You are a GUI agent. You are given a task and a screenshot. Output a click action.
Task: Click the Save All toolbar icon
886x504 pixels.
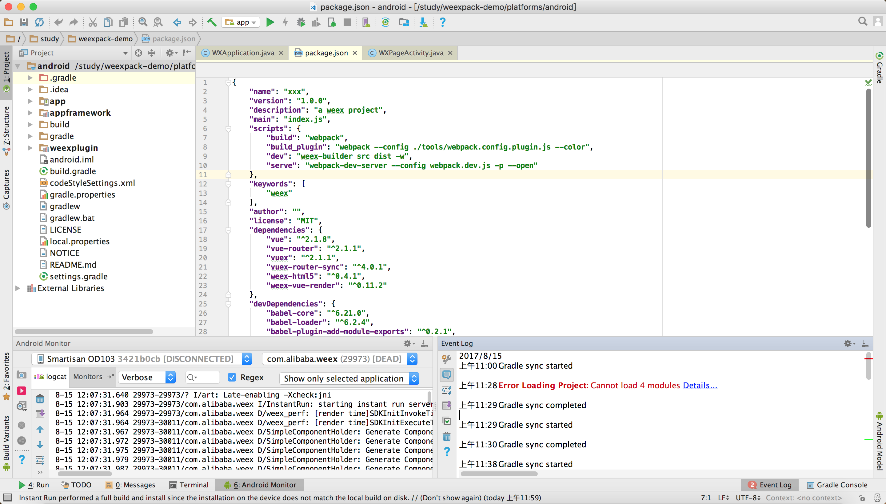point(24,22)
